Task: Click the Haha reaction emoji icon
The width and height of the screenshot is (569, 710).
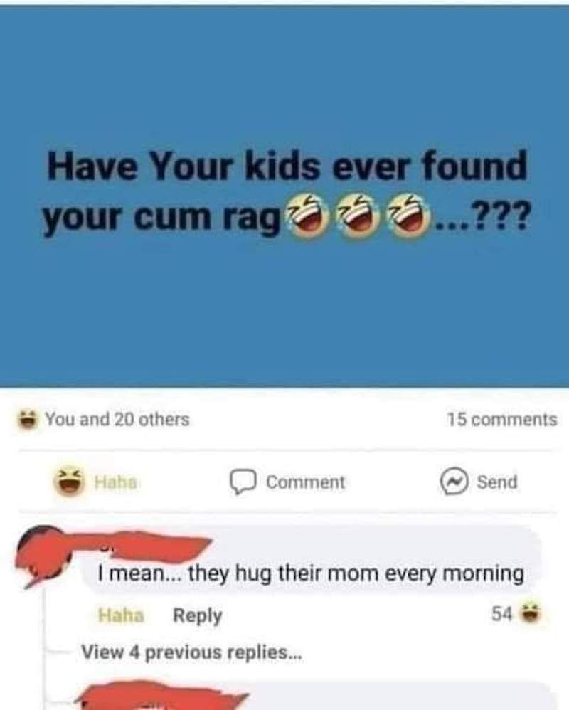Action: tap(69, 482)
